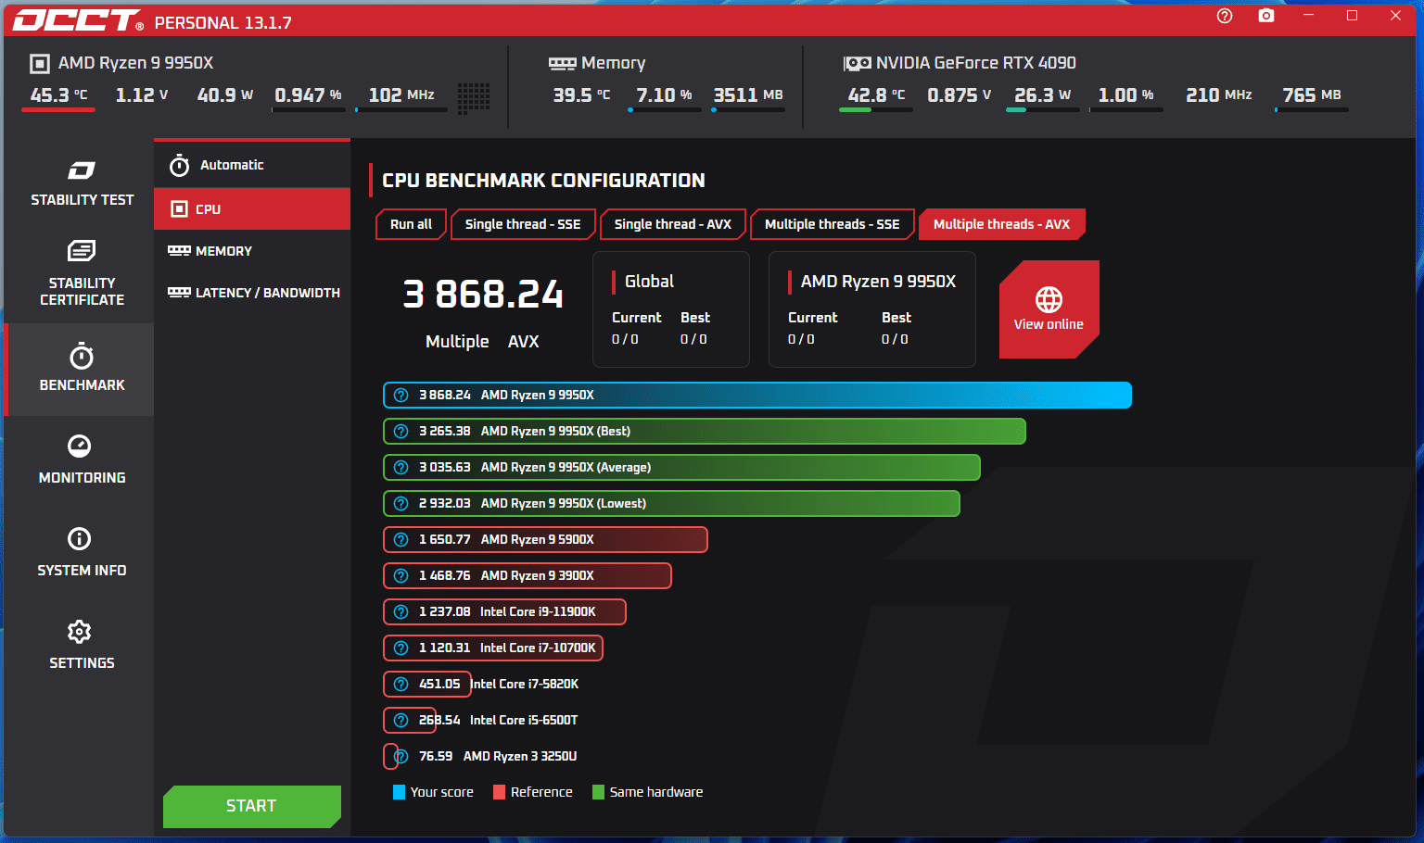Click the GPU memory 765 MB reading
Screen dimensions: 1424x843
tap(1312, 95)
